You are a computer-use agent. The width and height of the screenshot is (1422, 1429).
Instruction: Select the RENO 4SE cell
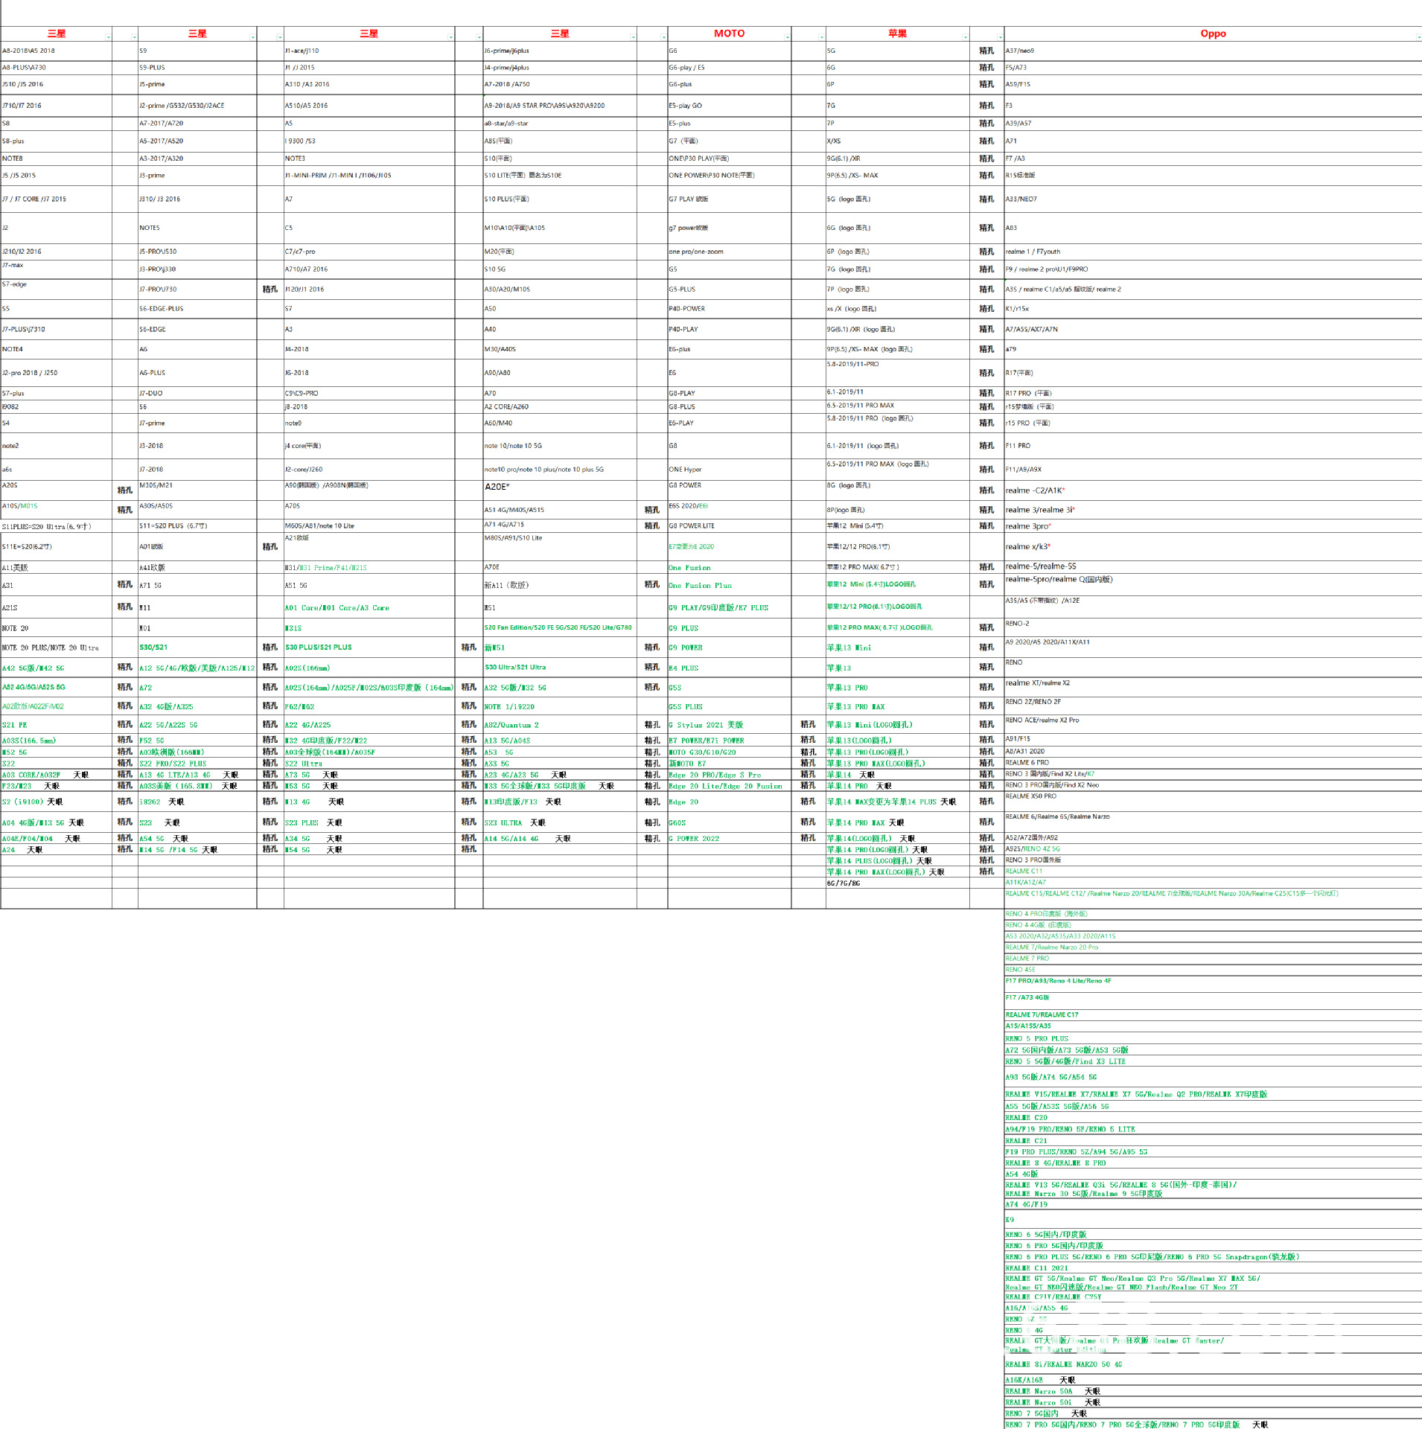pos(1213,970)
